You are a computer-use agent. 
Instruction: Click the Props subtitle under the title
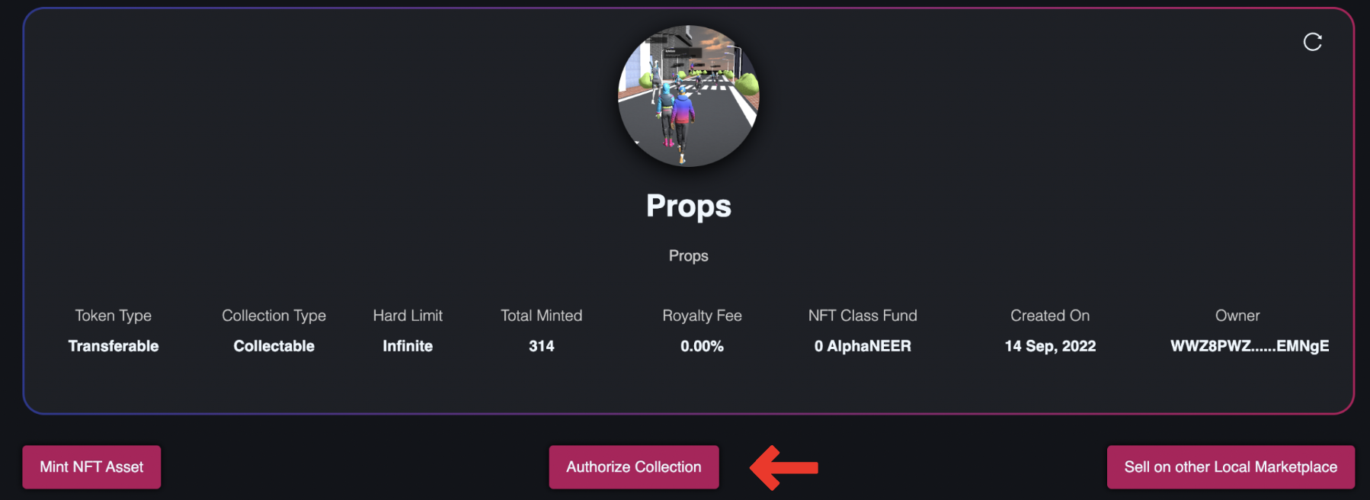pyautogui.click(x=688, y=256)
